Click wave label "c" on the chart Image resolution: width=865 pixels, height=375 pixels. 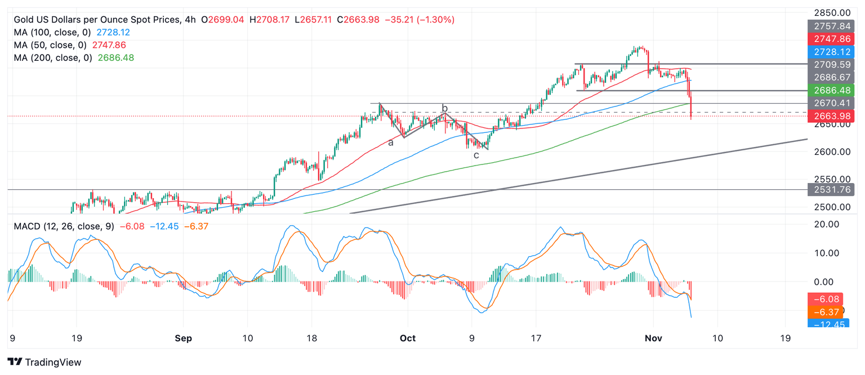(476, 155)
